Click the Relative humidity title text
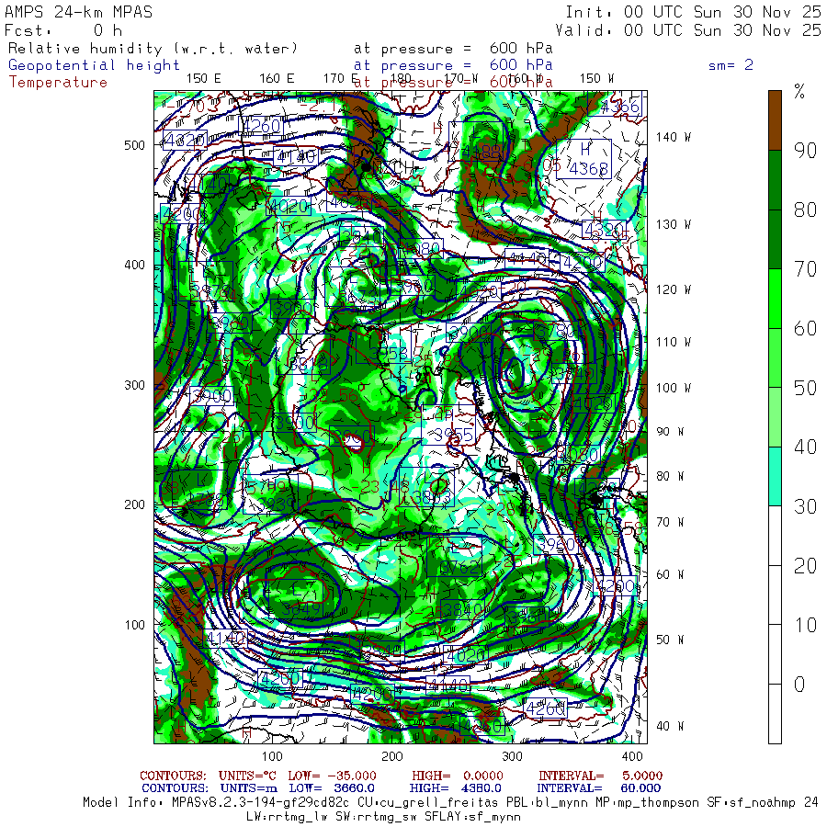827x827 pixels. point(153,49)
